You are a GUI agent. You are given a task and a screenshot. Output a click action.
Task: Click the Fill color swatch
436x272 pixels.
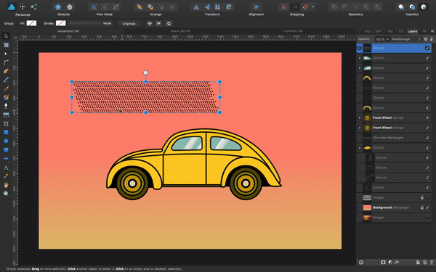[31, 23]
